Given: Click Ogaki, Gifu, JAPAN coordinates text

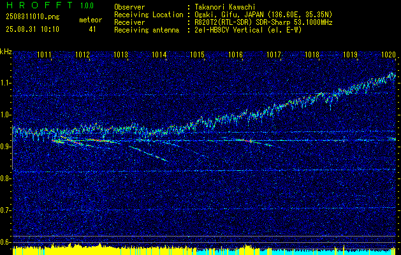Looking at the screenshot, I should [x=263, y=15].
